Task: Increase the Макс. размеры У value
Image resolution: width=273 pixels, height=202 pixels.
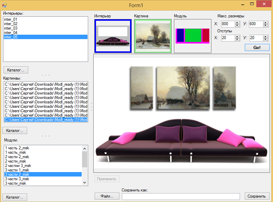Action: [x=265, y=23]
